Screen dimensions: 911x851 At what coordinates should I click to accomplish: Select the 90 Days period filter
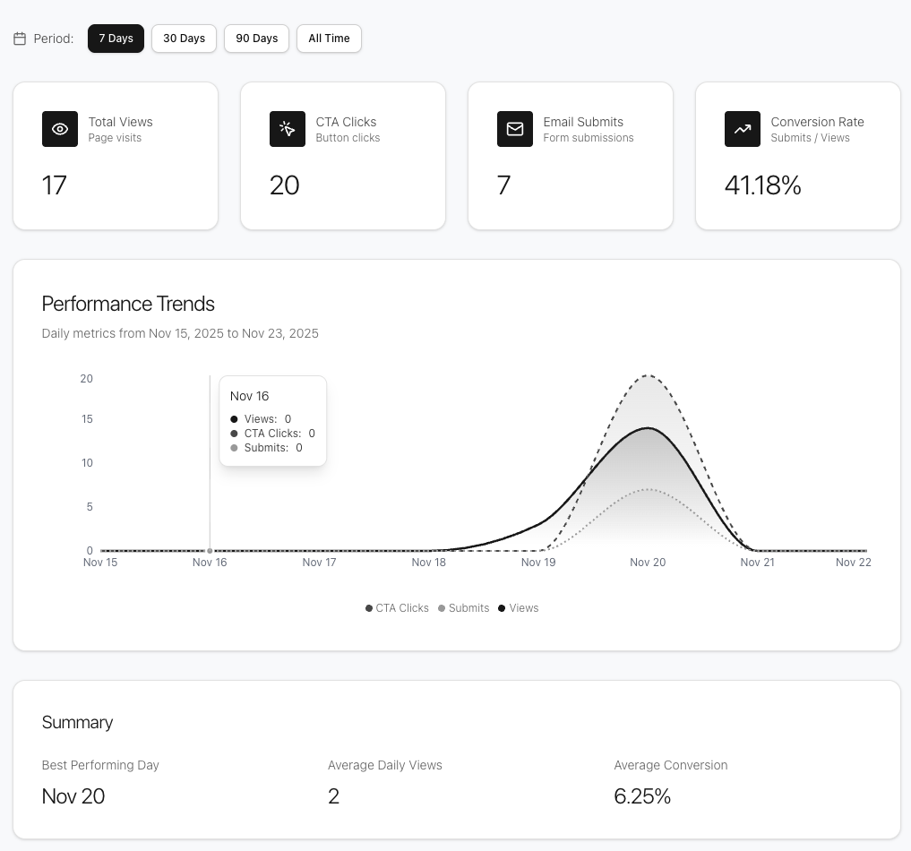click(256, 39)
